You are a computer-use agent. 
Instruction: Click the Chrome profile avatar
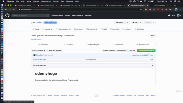pos(176,9)
